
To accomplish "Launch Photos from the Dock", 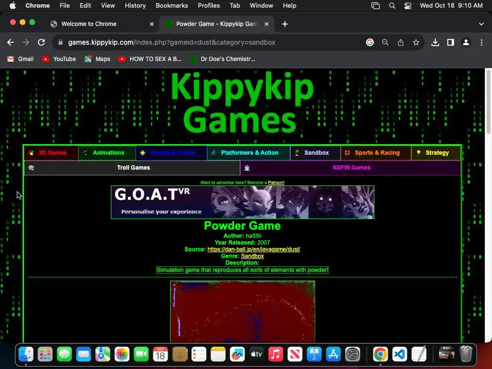I will [122, 355].
